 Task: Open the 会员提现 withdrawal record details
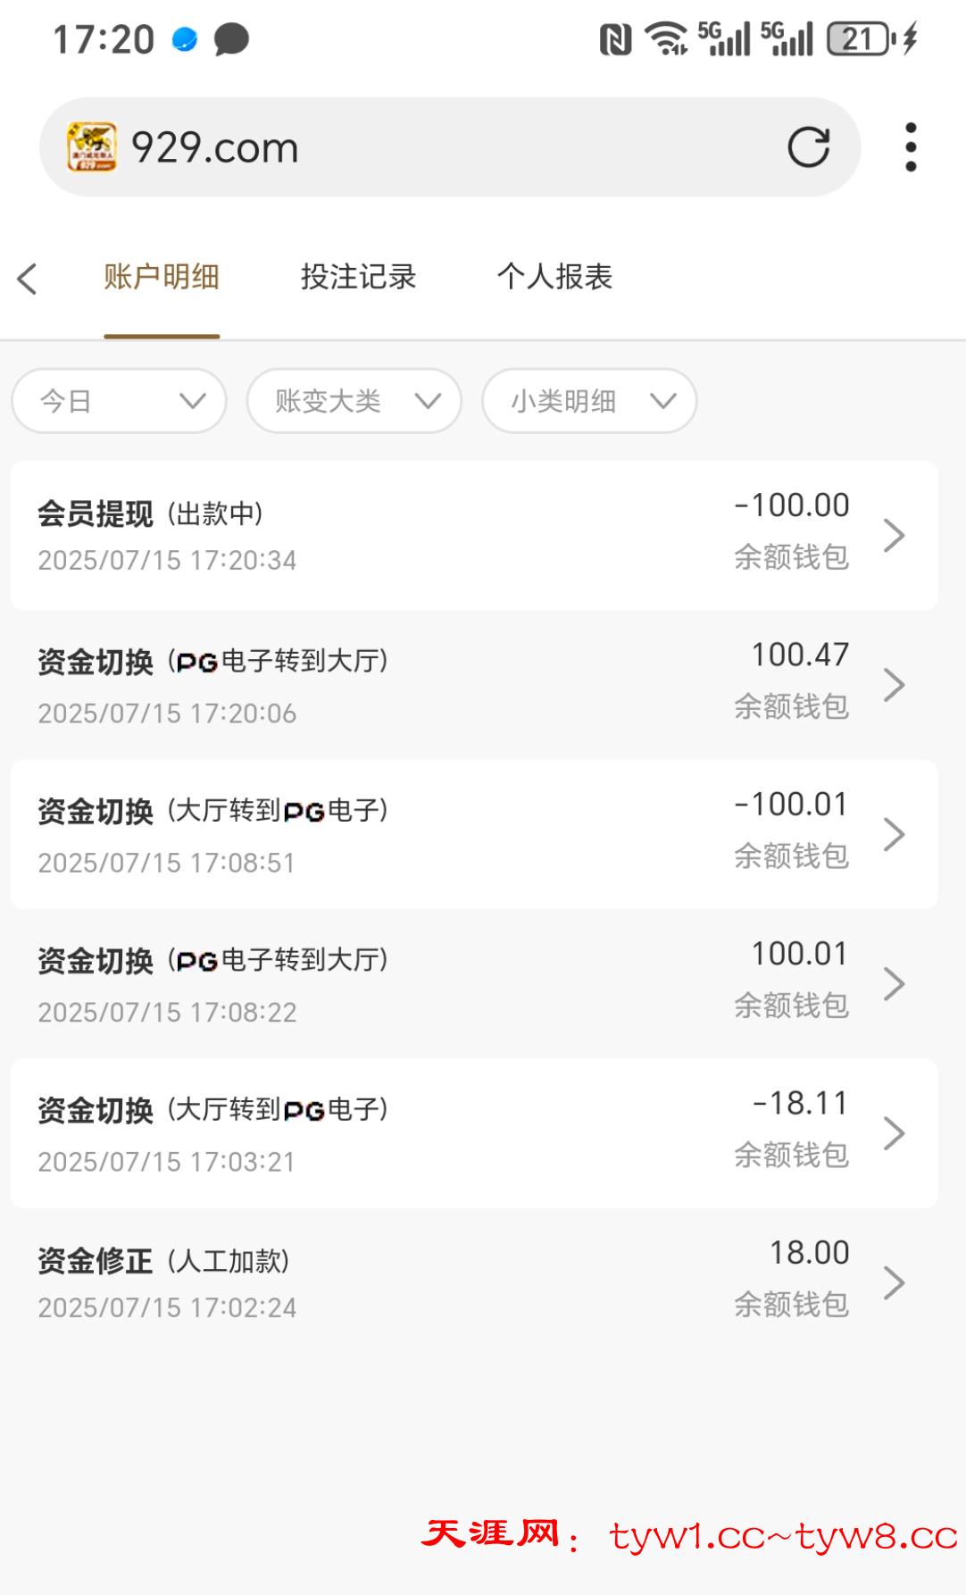click(474, 536)
